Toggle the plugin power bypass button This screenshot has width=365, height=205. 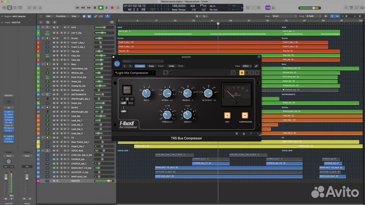pyautogui.click(x=117, y=64)
